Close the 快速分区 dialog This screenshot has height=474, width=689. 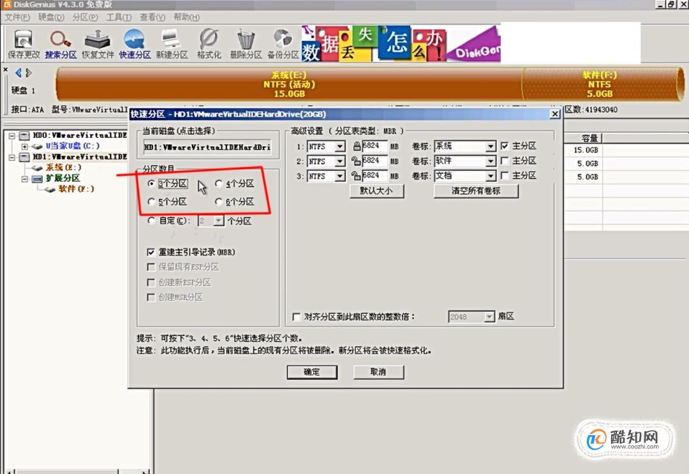(x=555, y=114)
